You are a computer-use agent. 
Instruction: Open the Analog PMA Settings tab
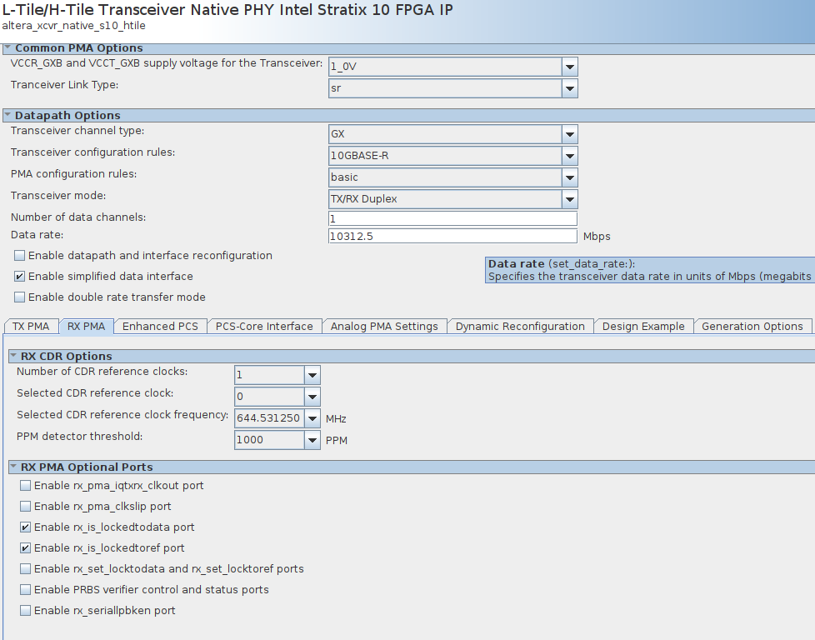click(384, 327)
